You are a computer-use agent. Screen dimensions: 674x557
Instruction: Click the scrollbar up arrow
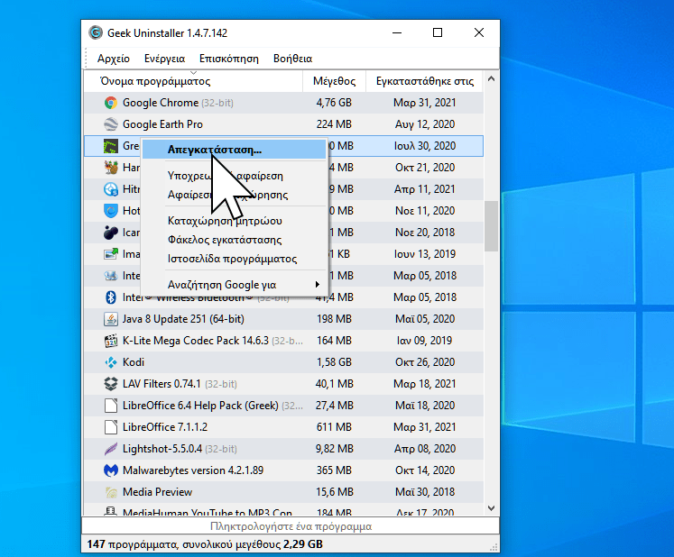pyautogui.click(x=492, y=79)
